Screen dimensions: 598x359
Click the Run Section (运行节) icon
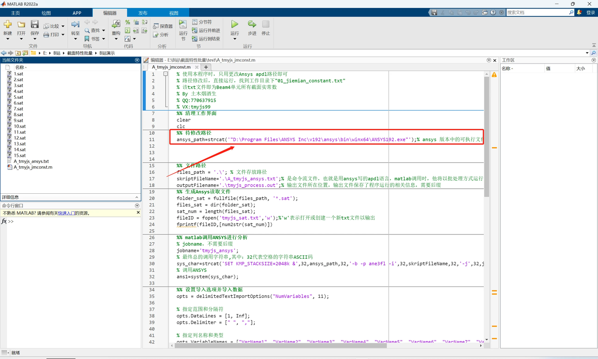(x=183, y=25)
